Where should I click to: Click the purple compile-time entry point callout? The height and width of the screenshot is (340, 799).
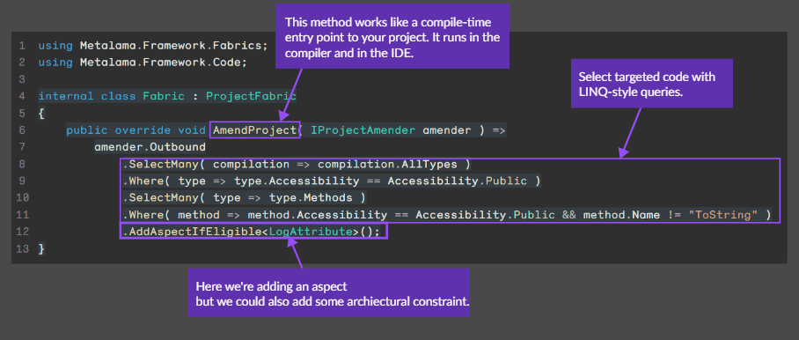tap(392, 36)
